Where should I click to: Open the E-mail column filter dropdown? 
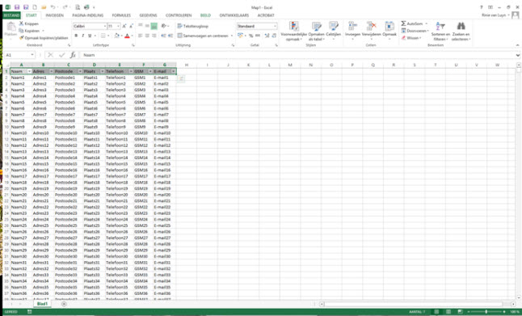[173, 71]
